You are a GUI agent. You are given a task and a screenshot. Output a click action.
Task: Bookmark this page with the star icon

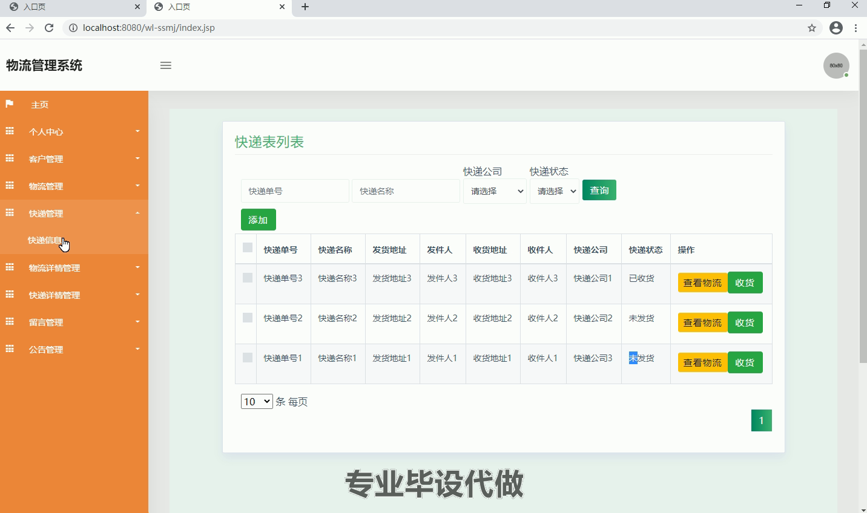[x=812, y=28]
